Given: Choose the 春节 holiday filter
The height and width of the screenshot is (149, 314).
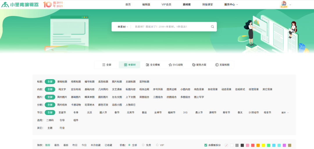Looking at the screenshot, I should coord(117,113).
